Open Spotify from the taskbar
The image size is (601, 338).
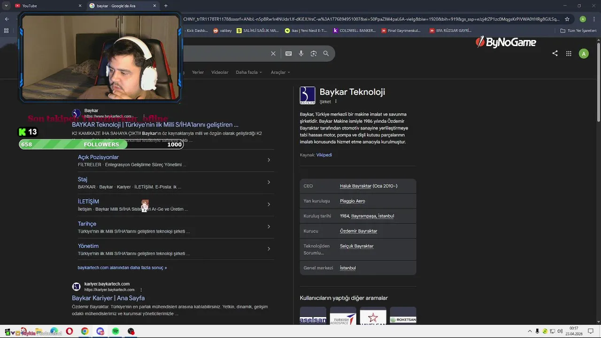[116, 331]
